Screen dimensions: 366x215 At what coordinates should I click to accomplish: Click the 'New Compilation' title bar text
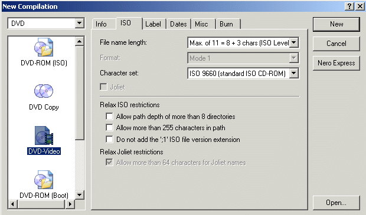click(30, 6)
